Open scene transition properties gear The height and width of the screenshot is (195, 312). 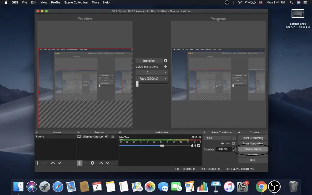click(x=233, y=143)
